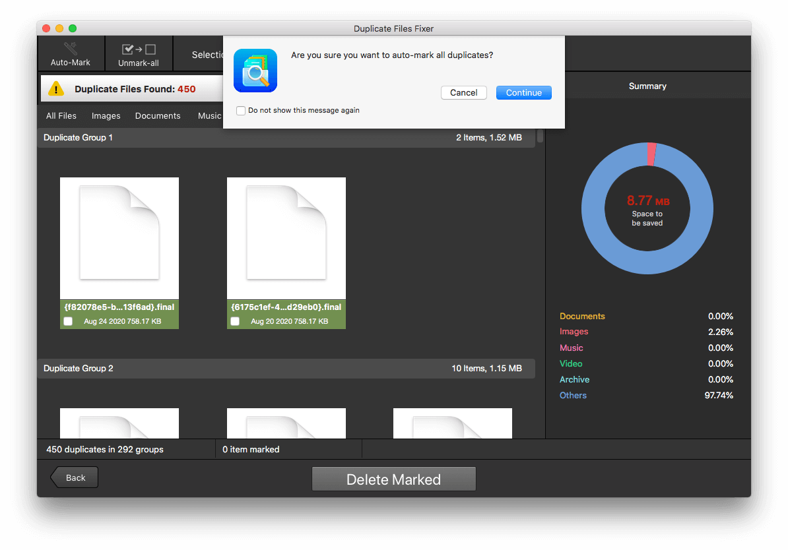Click the '8.77 MB' space to be saved
This screenshot has width=788, height=550.
click(x=648, y=201)
